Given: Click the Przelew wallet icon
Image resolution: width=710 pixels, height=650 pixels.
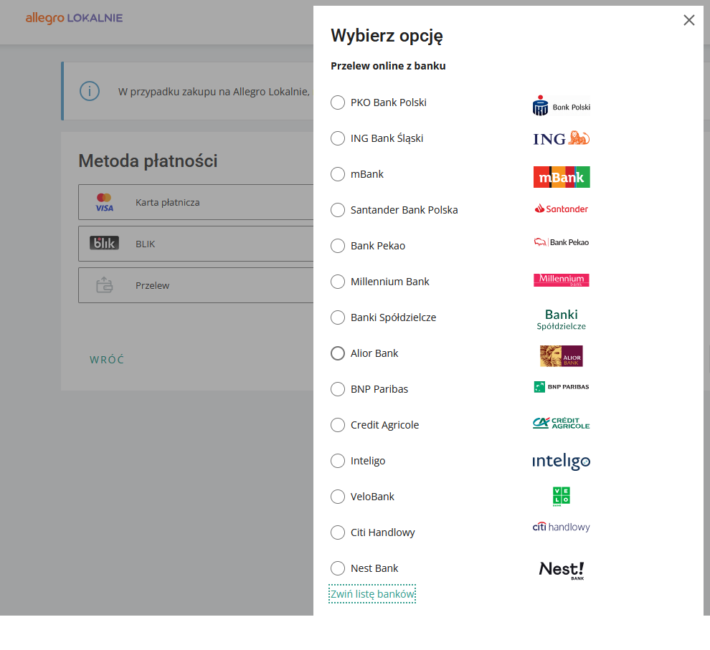Looking at the screenshot, I should tap(104, 285).
